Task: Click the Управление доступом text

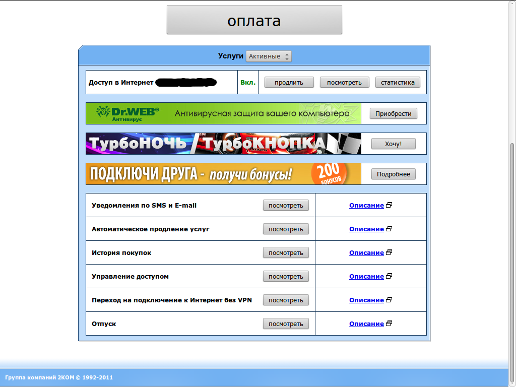Action: [130, 277]
